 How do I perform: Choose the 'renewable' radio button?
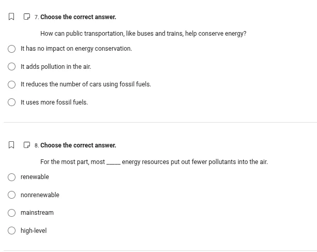click(11, 177)
